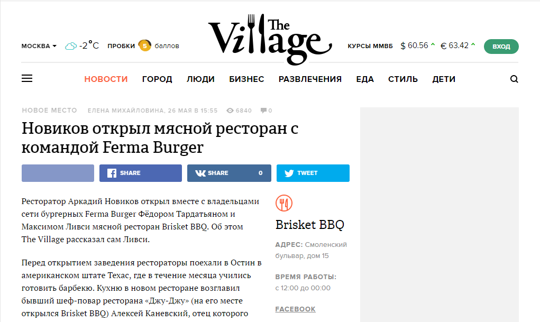This screenshot has width=540, height=322.
Task: Share article via VK Share button
Action: pos(229,173)
